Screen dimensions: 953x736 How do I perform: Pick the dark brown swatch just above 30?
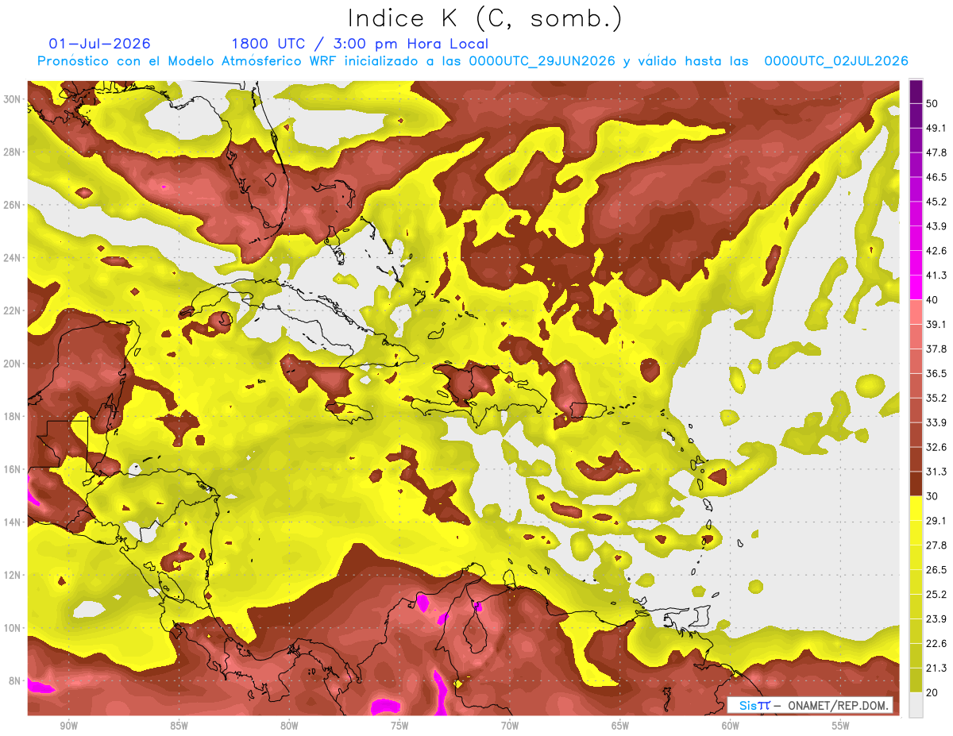[x=916, y=484]
